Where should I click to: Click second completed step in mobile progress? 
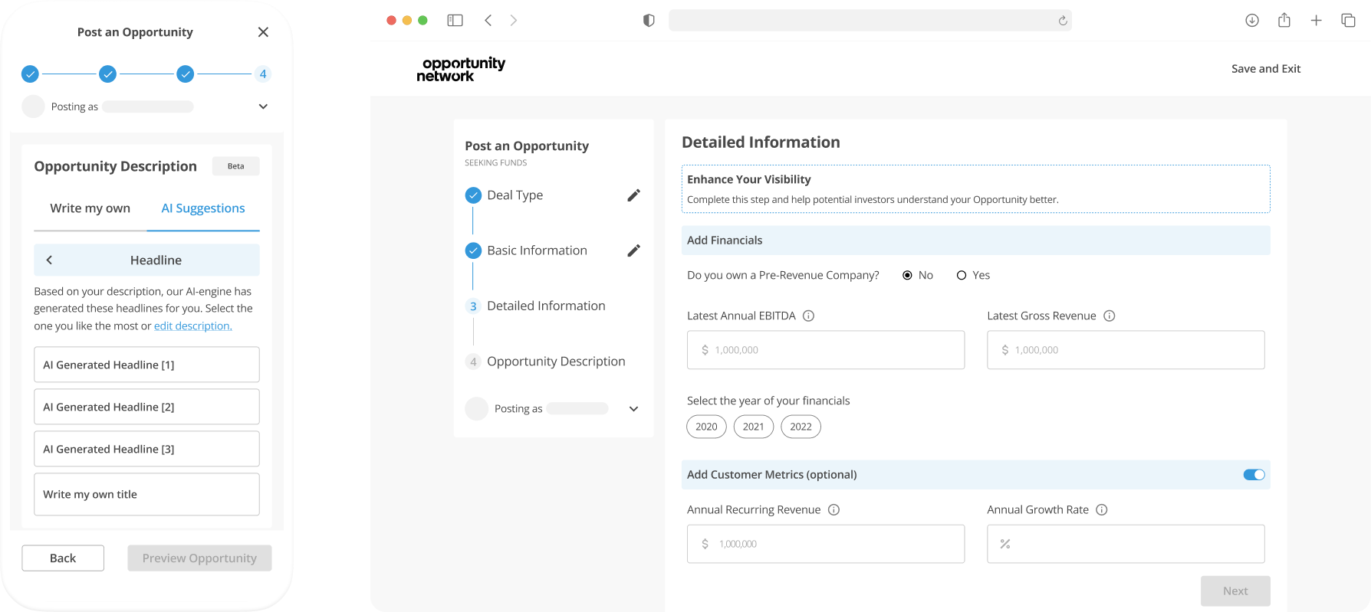click(108, 74)
